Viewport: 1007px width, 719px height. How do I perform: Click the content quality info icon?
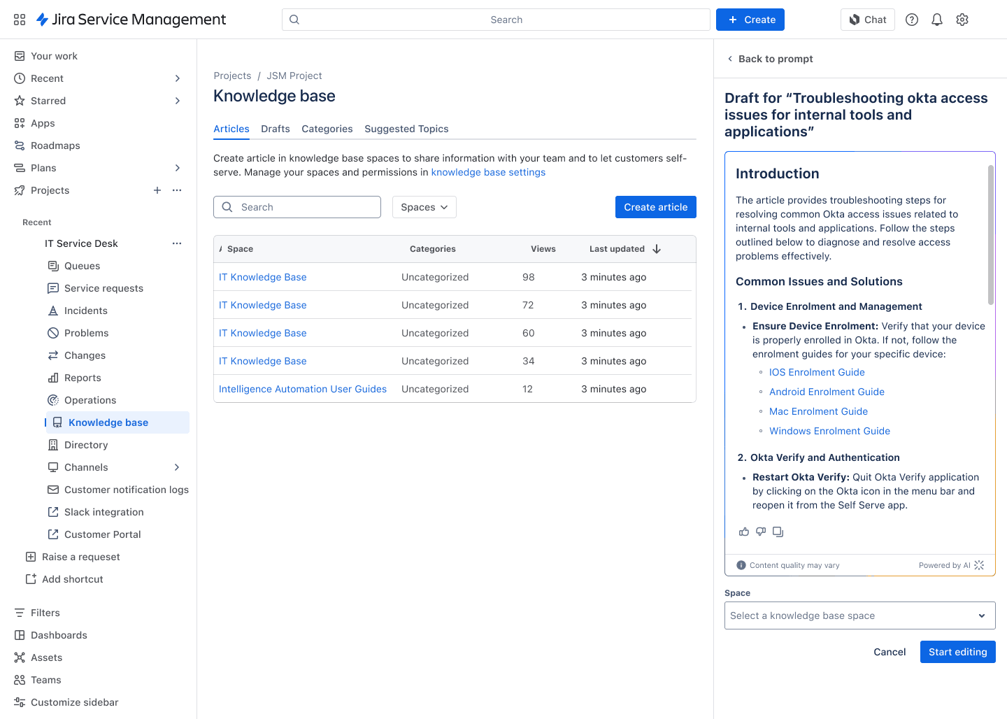741,565
